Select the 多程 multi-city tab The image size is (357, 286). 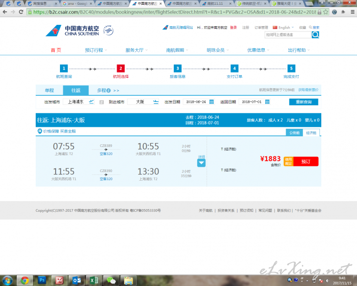(x=101, y=91)
